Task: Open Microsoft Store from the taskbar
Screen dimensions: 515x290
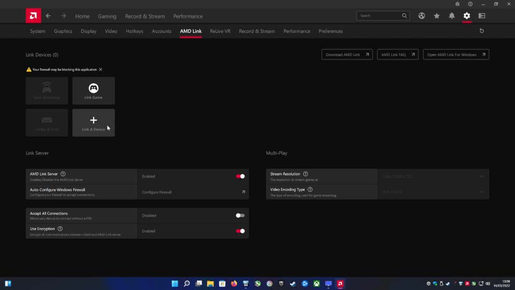Action: pos(222,284)
